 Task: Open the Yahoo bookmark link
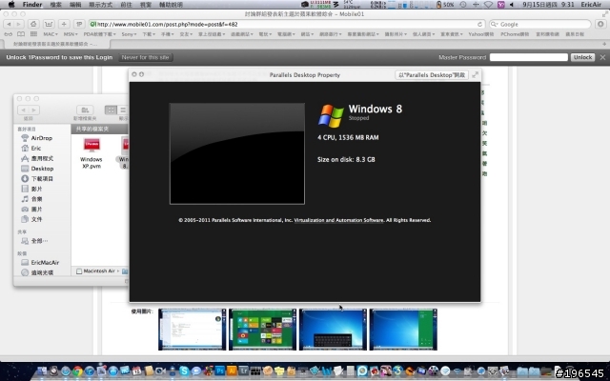coord(480,34)
